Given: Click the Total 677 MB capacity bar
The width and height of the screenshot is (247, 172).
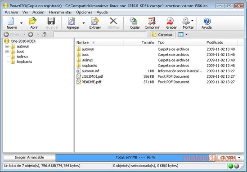Looking at the screenshot, I should (x=135, y=157).
